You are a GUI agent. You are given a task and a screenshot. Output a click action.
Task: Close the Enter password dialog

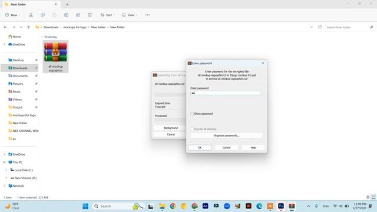pyautogui.click(x=263, y=63)
